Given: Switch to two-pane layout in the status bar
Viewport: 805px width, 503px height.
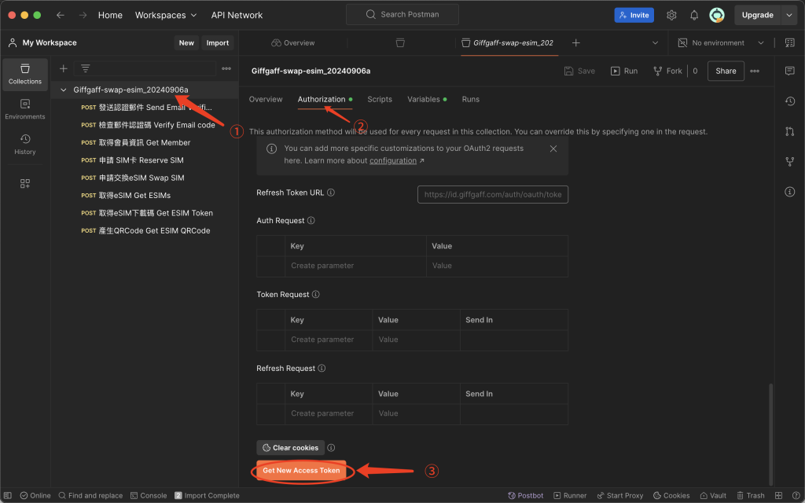Looking at the screenshot, I should [x=779, y=495].
